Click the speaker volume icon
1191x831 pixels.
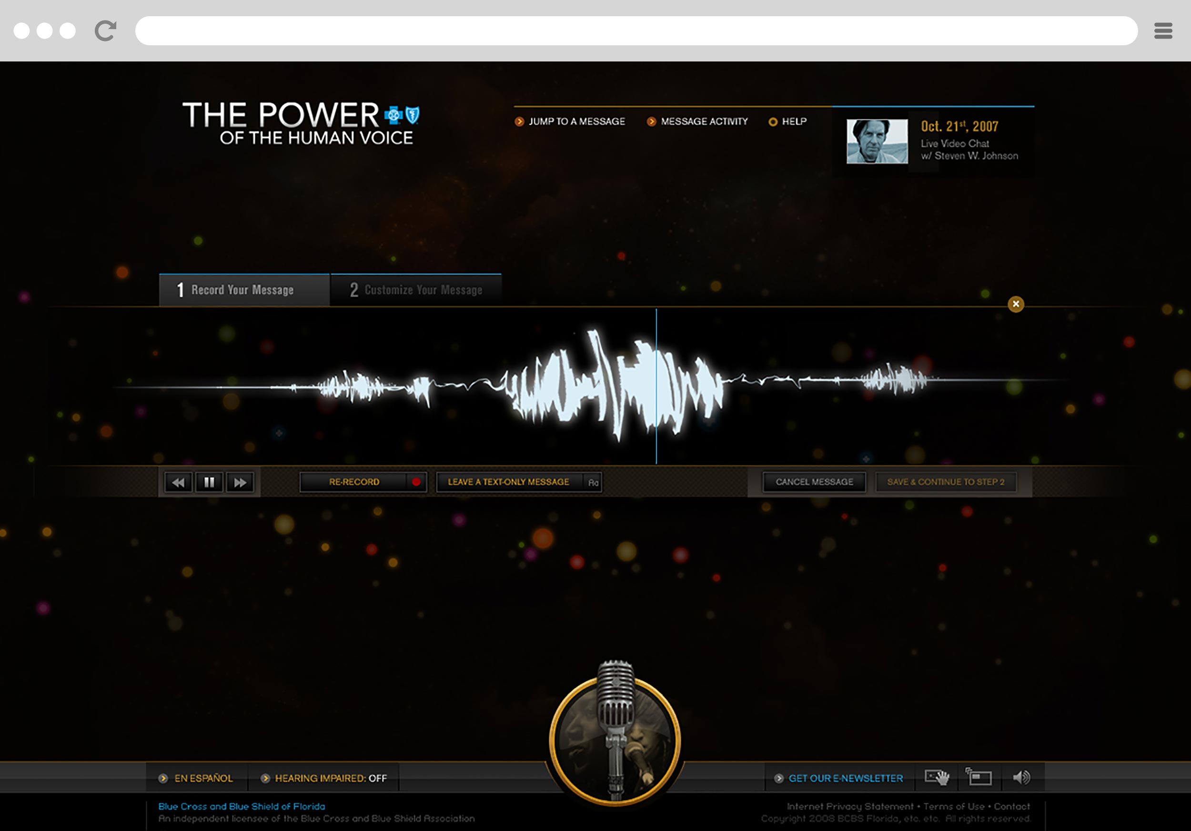tap(1021, 777)
